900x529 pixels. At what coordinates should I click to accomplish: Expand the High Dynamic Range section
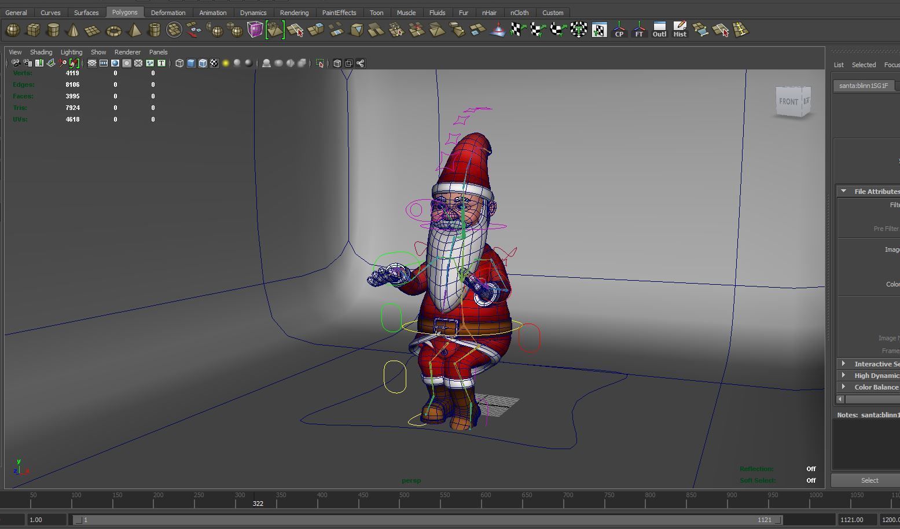point(843,375)
